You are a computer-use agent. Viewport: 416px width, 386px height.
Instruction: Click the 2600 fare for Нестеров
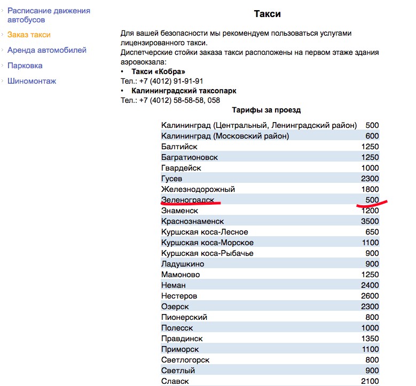click(x=370, y=296)
